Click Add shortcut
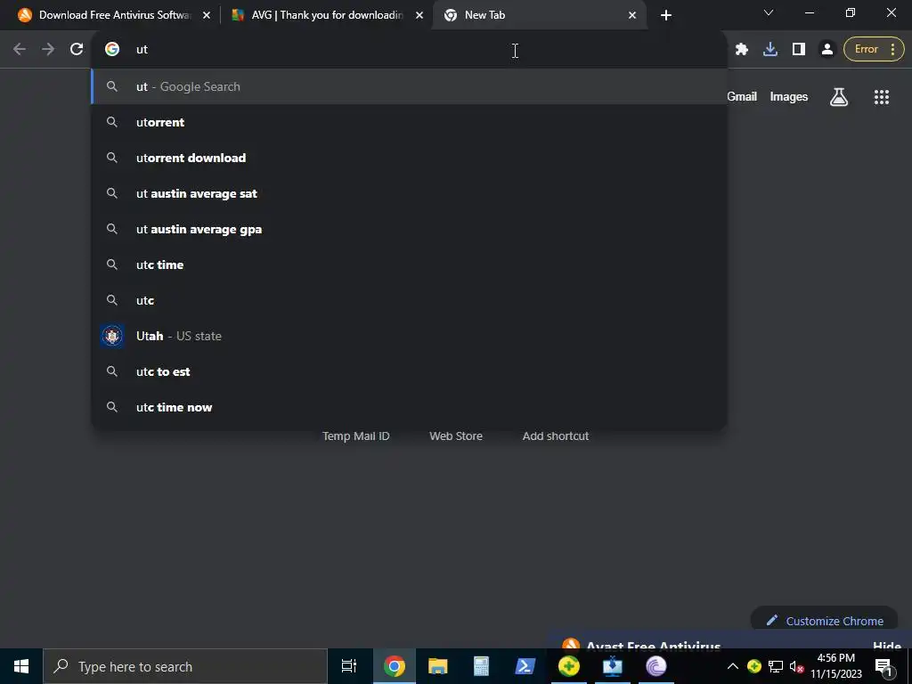The image size is (912, 684). pyautogui.click(x=556, y=436)
